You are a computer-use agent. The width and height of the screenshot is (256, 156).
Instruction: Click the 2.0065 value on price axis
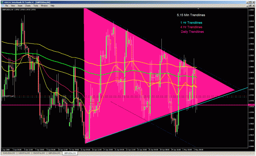251,10
